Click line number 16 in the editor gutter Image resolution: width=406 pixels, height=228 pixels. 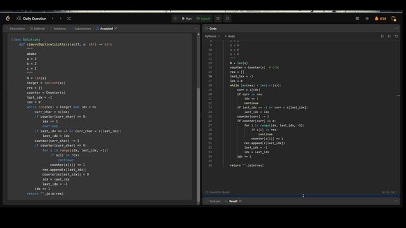click(210, 77)
